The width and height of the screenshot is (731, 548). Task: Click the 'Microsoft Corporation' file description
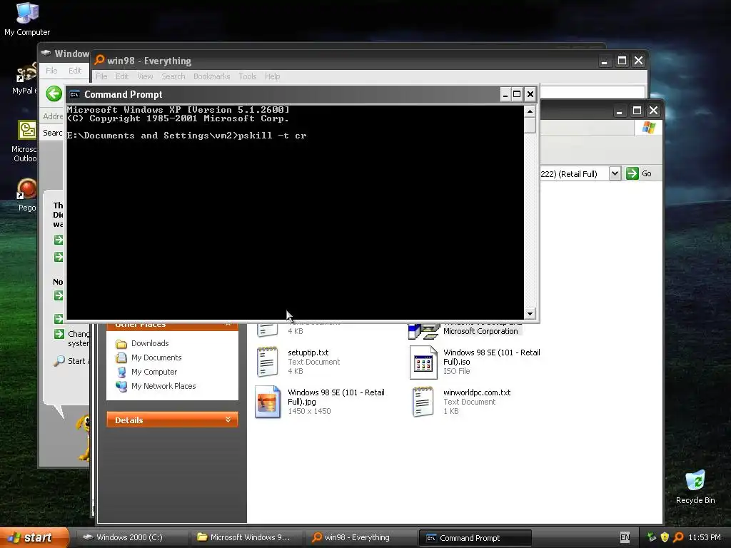tap(480, 331)
